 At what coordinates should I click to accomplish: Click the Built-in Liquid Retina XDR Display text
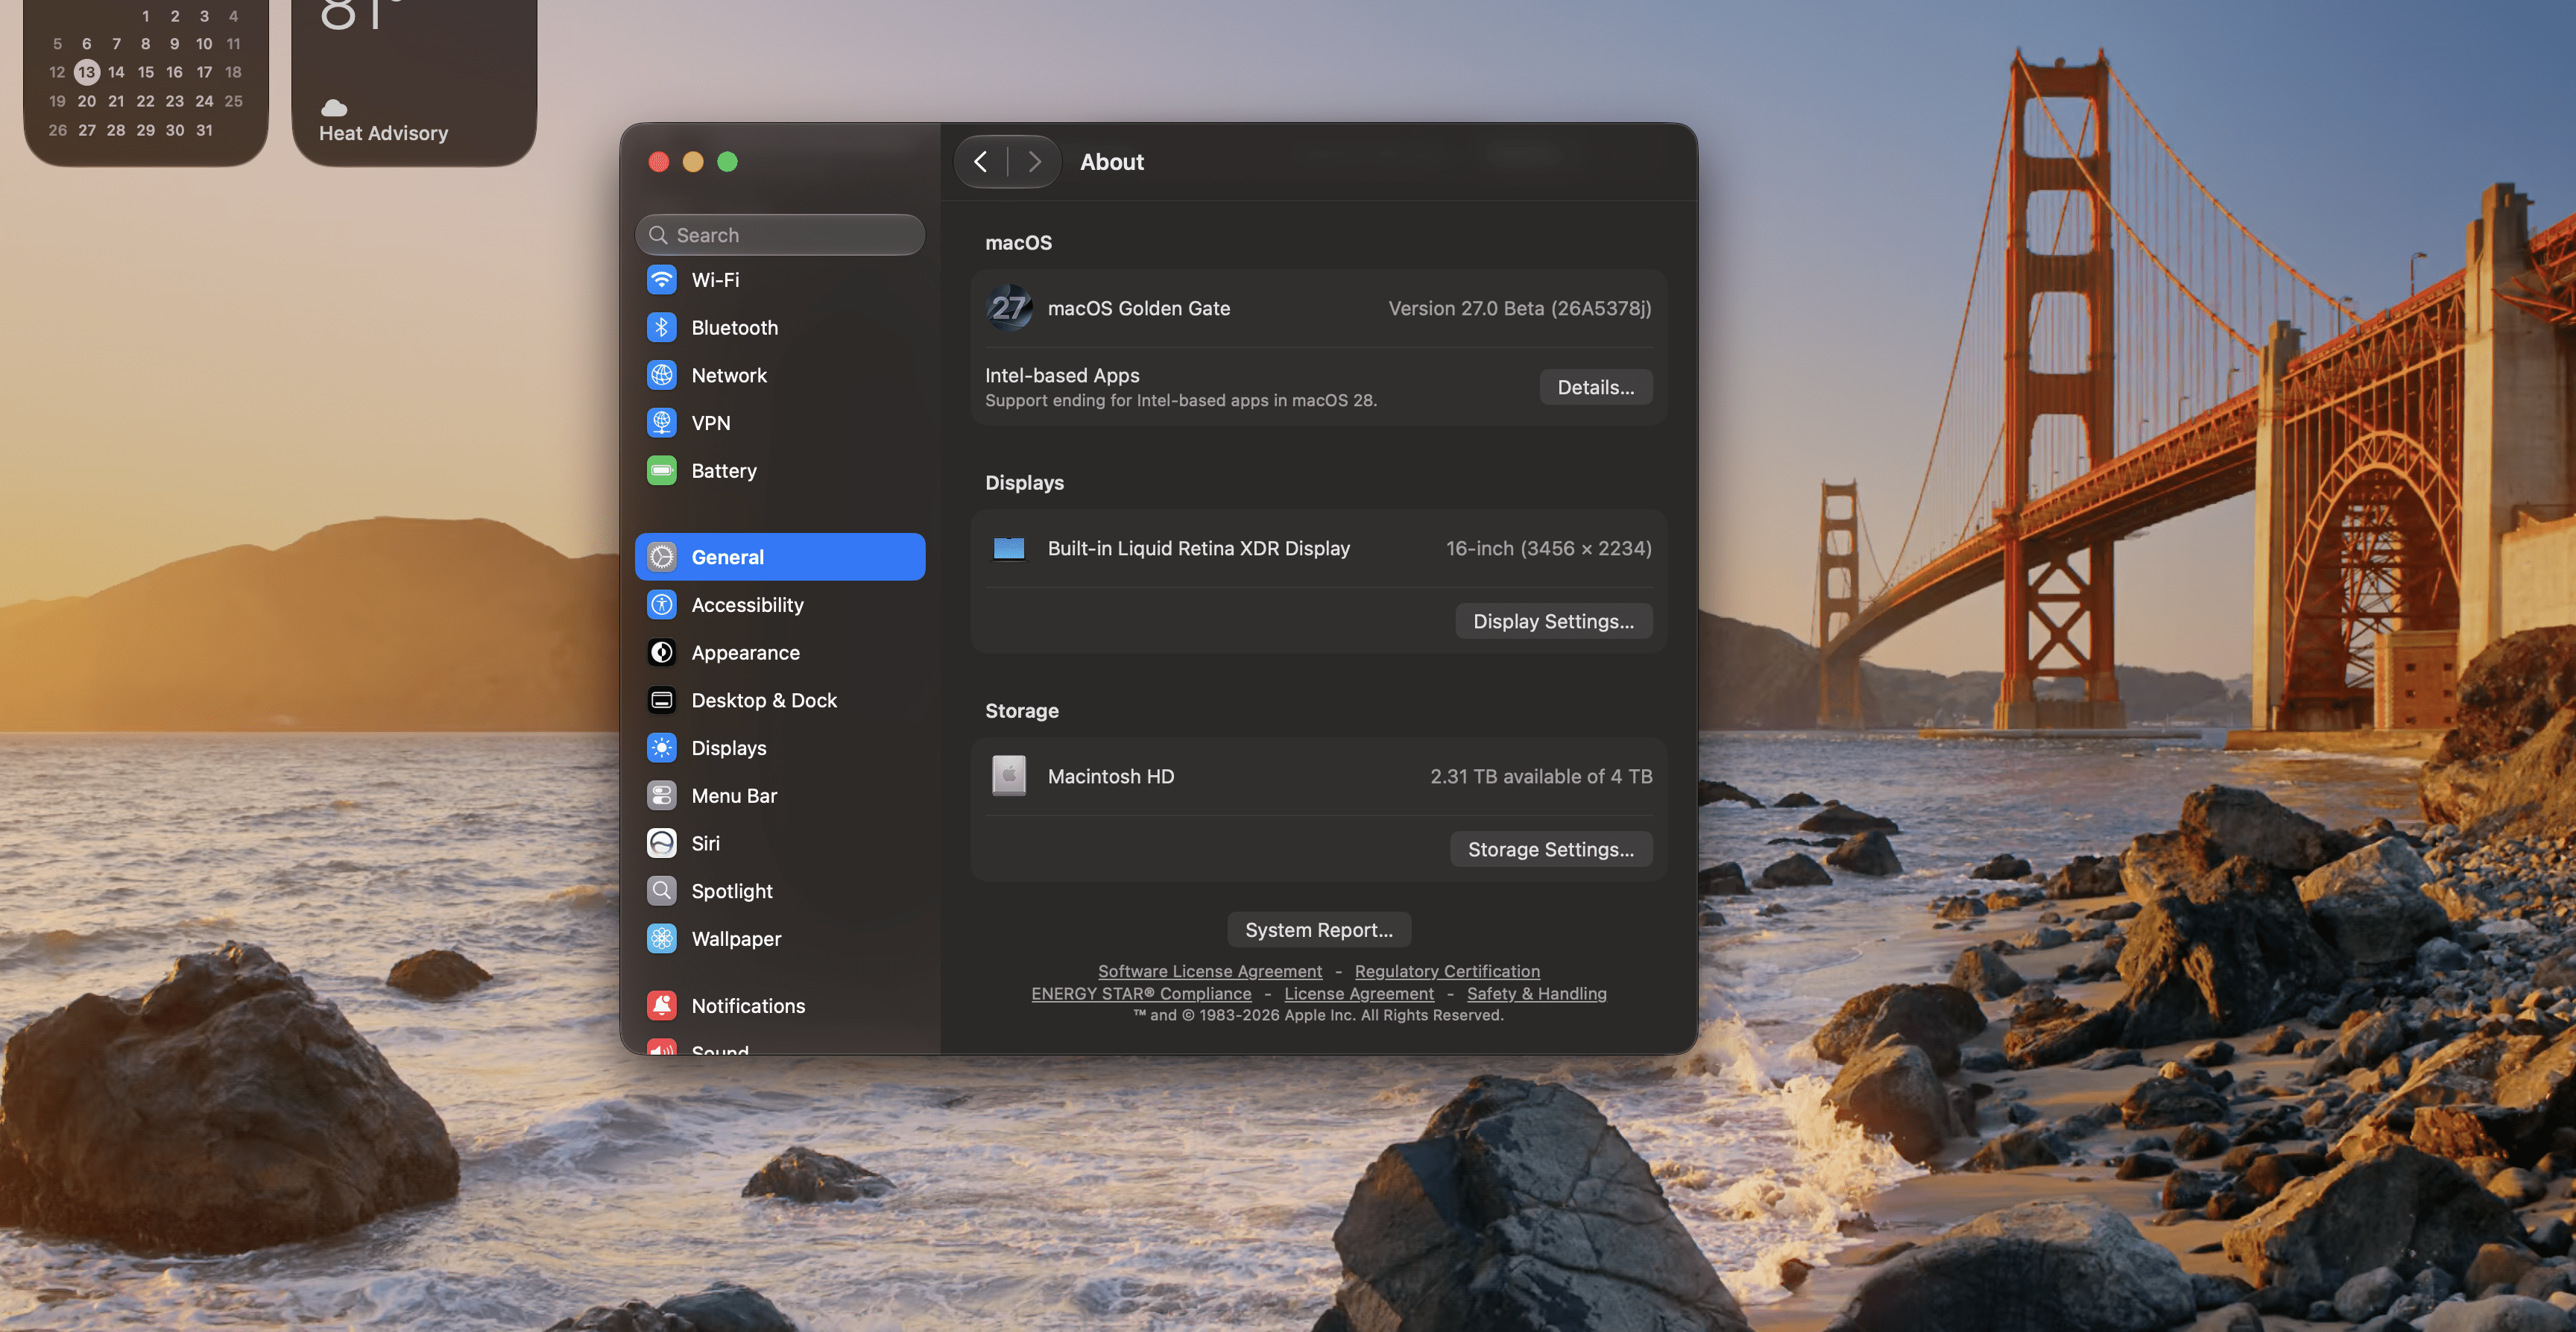click(x=1198, y=548)
